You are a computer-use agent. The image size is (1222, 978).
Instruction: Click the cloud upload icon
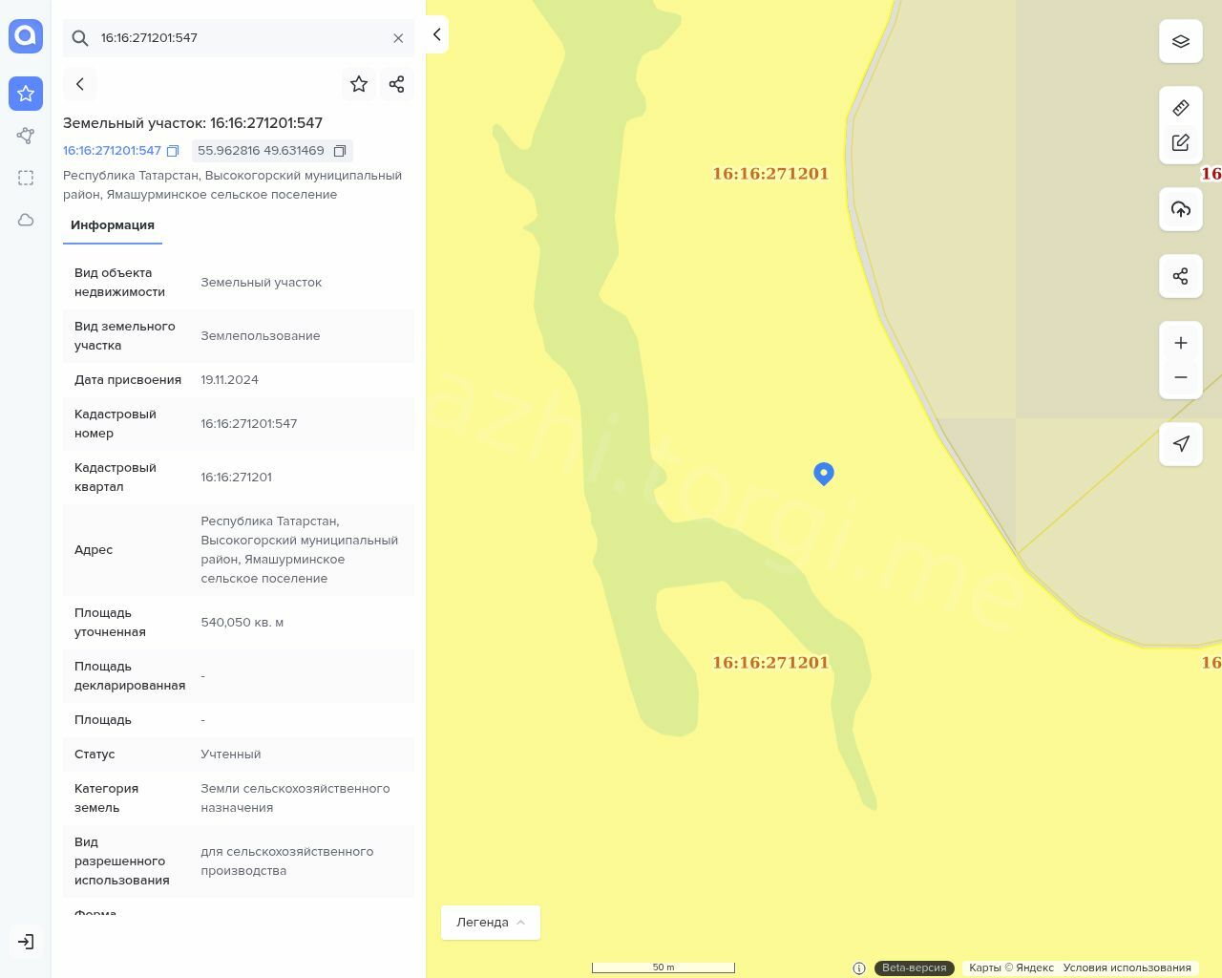(x=1181, y=209)
